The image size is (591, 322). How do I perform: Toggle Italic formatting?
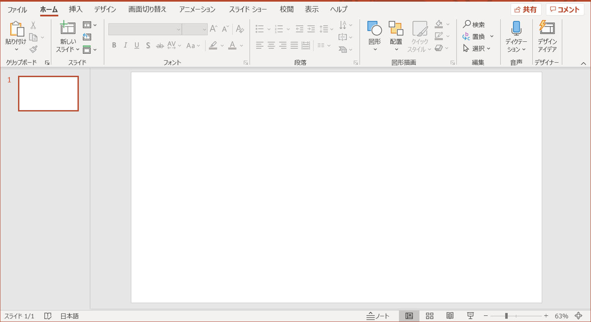(x=125, y=45)
